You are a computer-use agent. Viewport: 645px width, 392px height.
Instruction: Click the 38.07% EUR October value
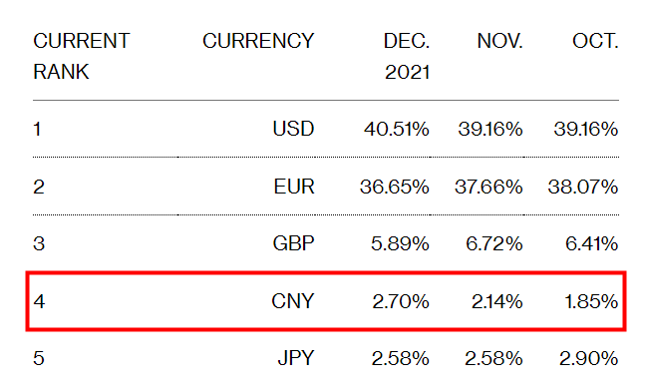pos(583,187)
